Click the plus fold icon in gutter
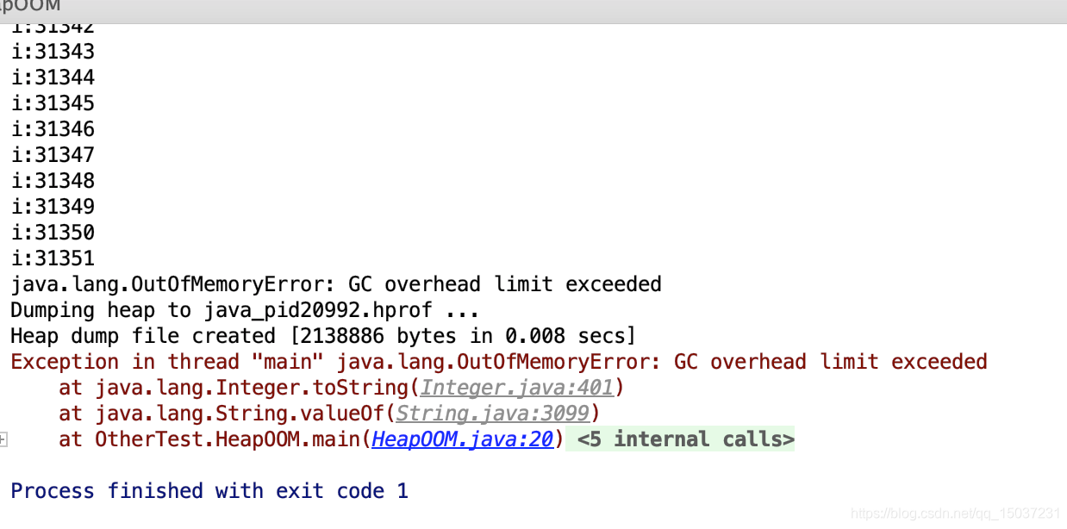1067x529 pixels. tap(3, 439)
